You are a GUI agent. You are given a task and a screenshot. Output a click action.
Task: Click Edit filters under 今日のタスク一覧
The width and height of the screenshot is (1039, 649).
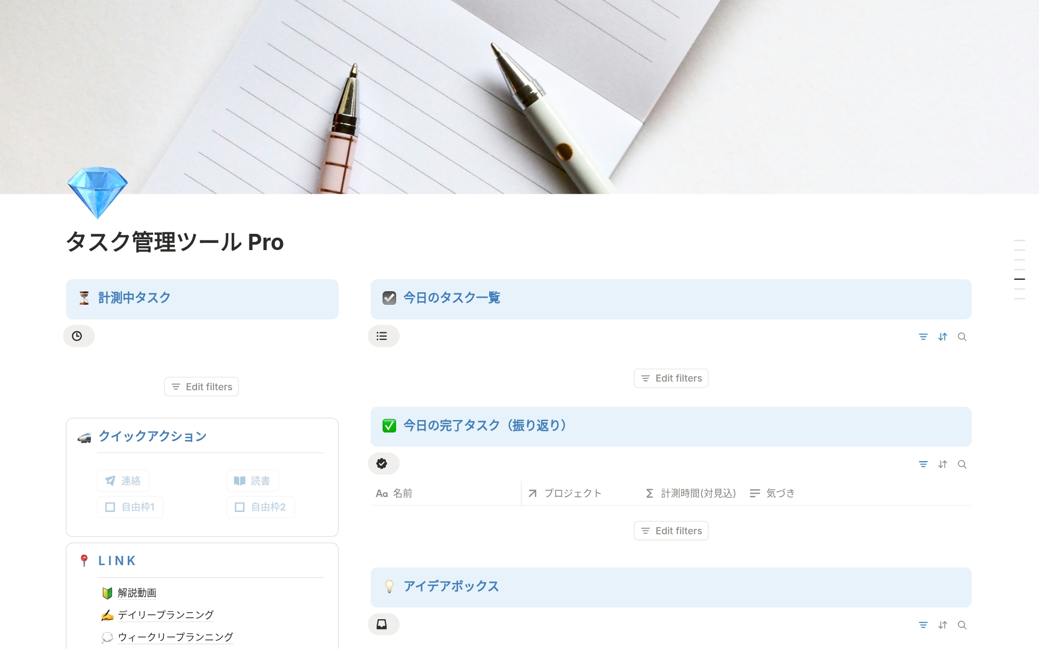(671, 378)
